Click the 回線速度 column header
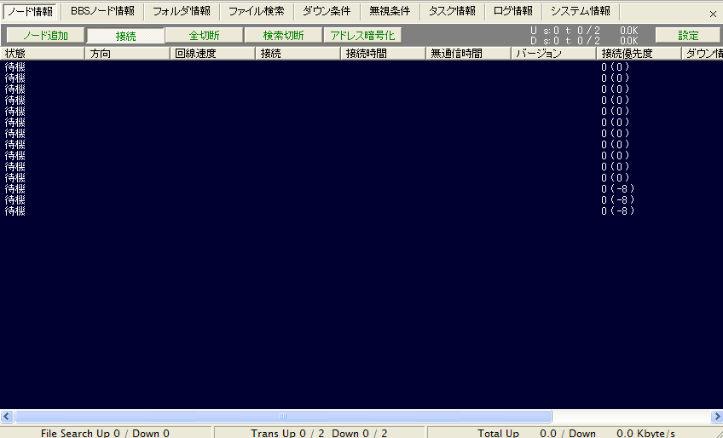Screen dimensions: 723x438 [213, 54]
